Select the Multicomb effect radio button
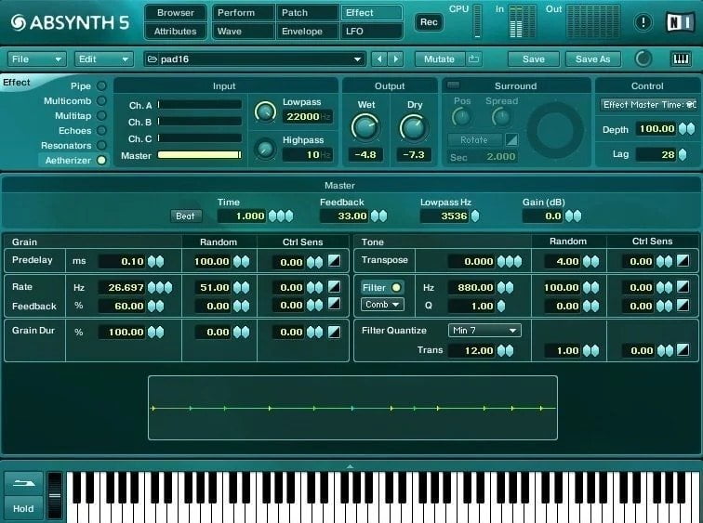The width and height of the screenshot is (703, 523). click(101, 100)
